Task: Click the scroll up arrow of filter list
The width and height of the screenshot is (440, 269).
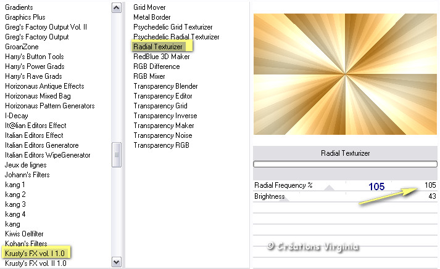Action: [x=116, y=7]
